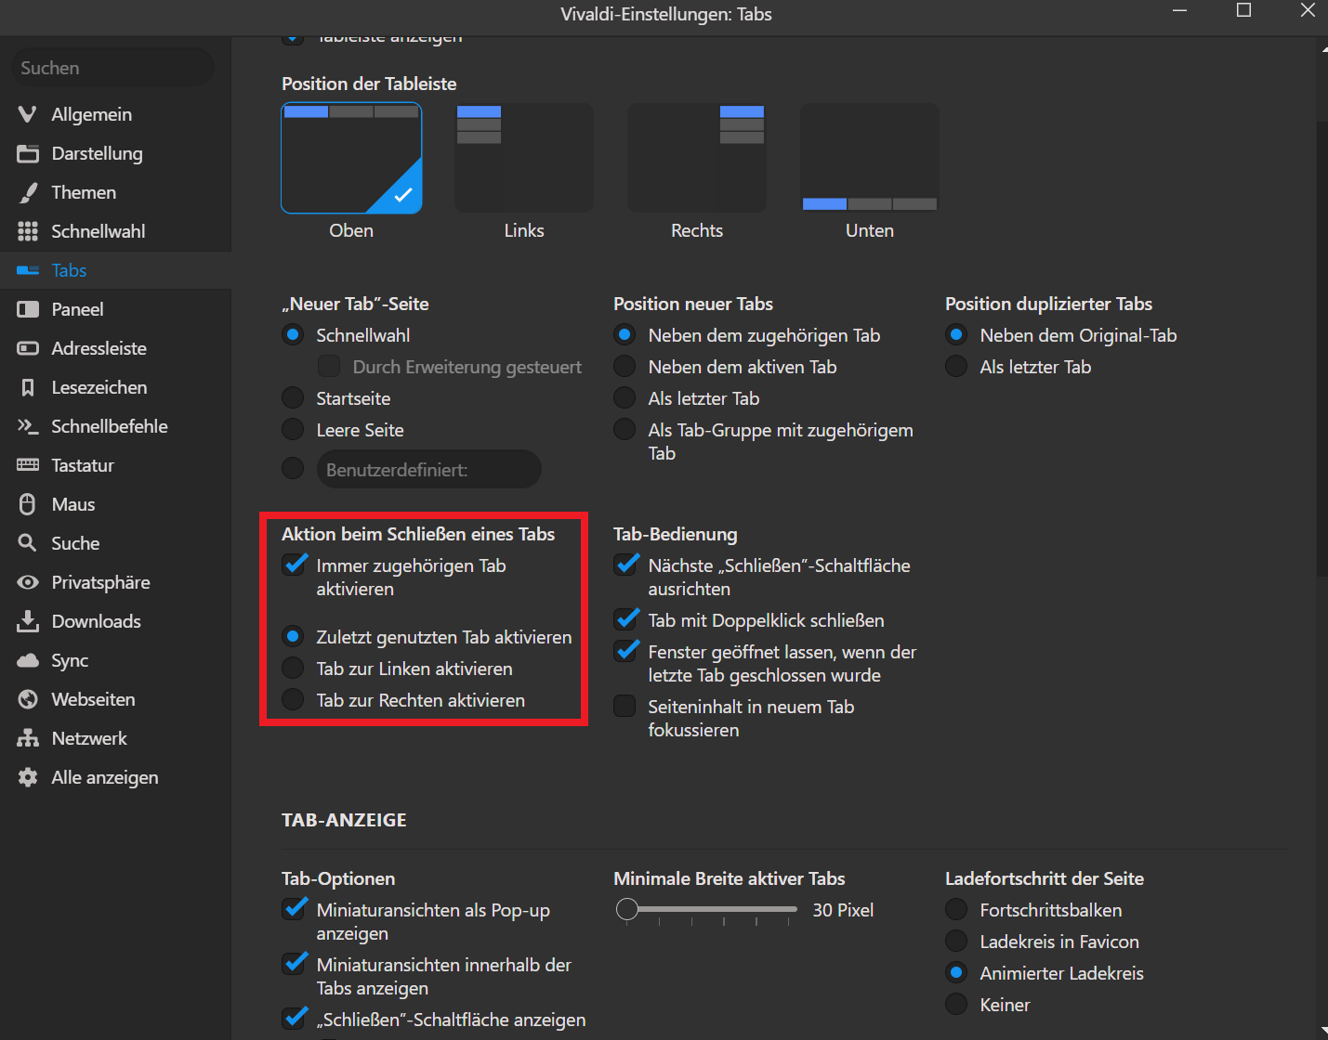
Task: Click the Alle anzeigen gear icon
Action: coord(28,777)
